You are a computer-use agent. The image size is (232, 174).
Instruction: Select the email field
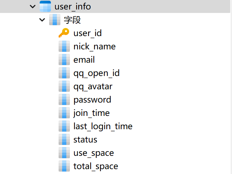click(x=84, y=60)
